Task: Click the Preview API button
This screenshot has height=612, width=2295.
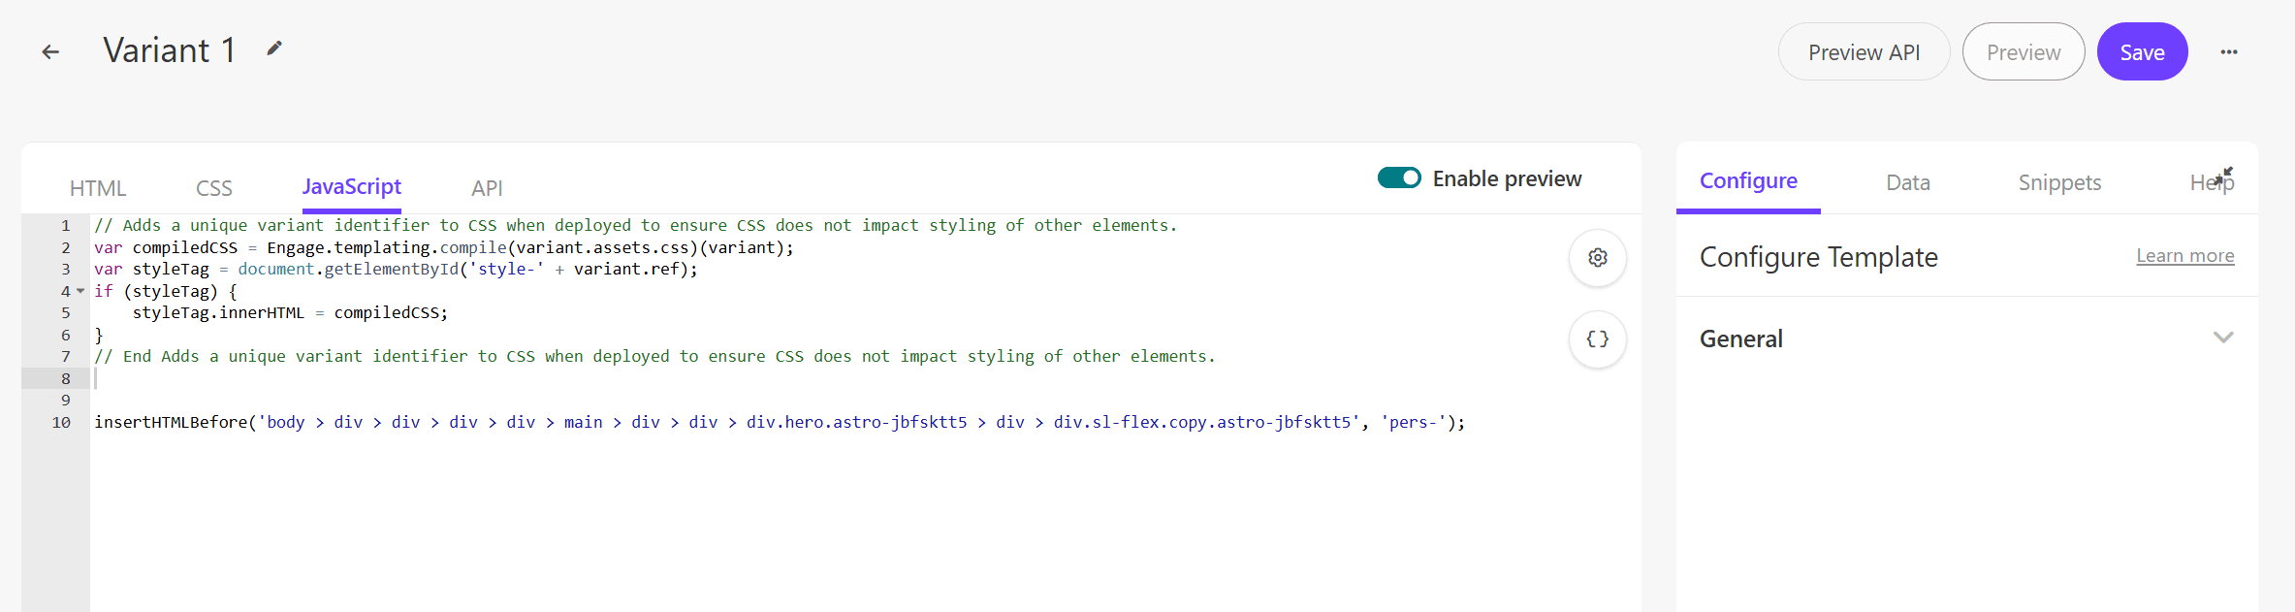Action: pos(1863,52)
